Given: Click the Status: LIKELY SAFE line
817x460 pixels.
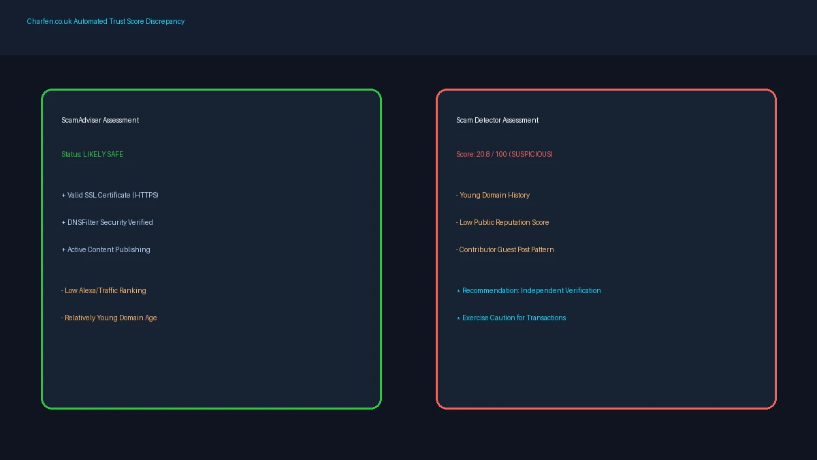Looking at the screenshot, I should [x=93, y=154].
